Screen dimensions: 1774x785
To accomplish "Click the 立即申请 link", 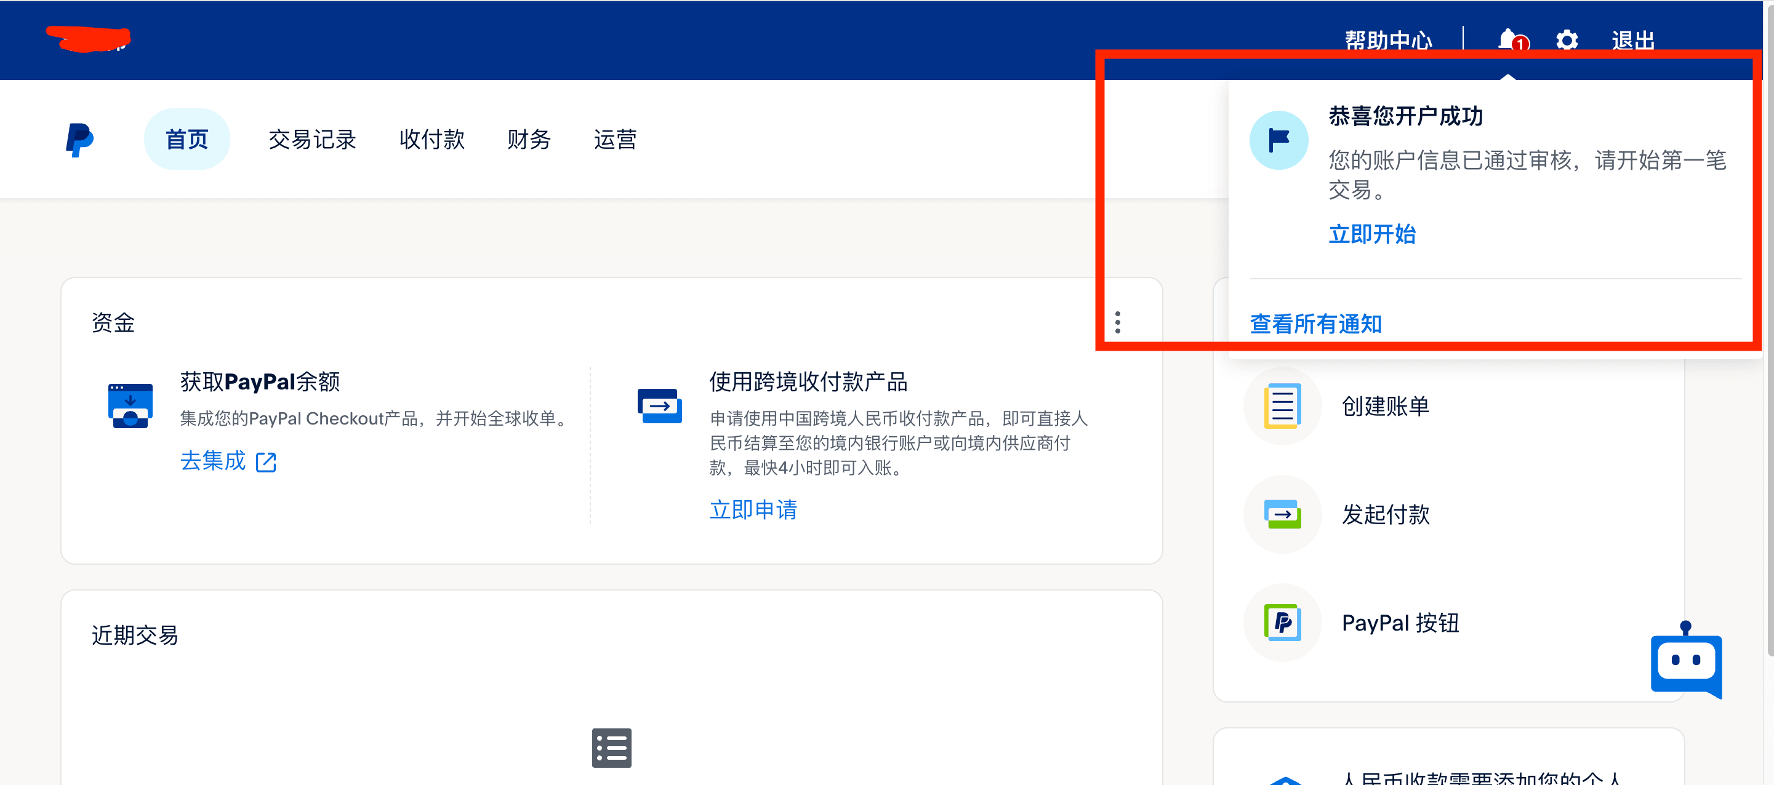I will pyautogui.click(x=753, y=510).
